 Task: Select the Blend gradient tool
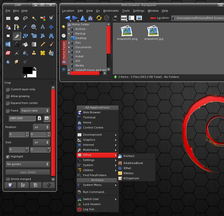[x=34, y=44]
